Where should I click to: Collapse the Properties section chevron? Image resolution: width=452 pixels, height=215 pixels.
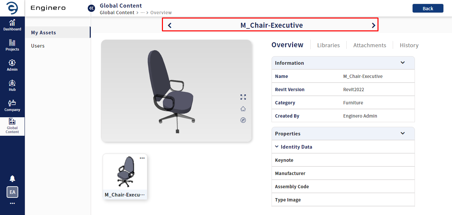coord(403,133)
